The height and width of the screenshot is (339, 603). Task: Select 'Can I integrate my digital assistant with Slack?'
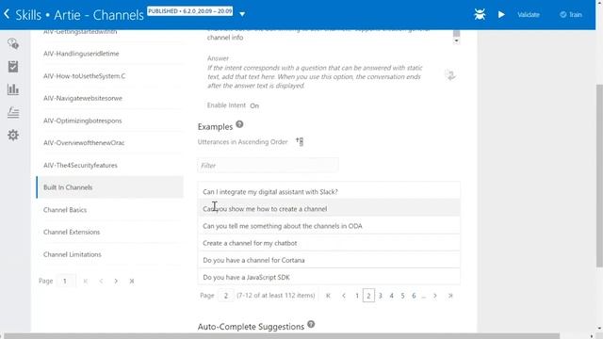pyautogui.click(x=329, y=191)
